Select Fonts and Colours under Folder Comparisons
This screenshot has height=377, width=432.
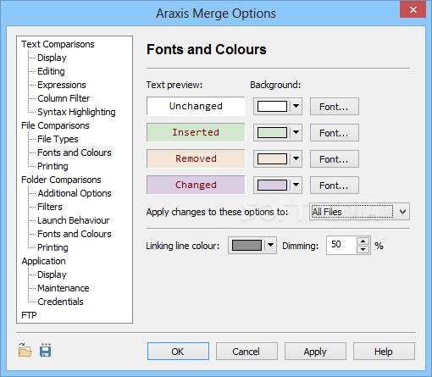[x=75, y=234]
